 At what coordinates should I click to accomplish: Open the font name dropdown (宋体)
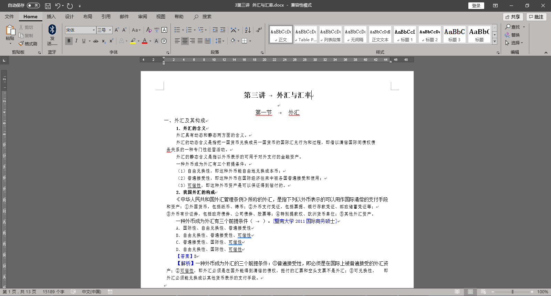pos(94,30)
